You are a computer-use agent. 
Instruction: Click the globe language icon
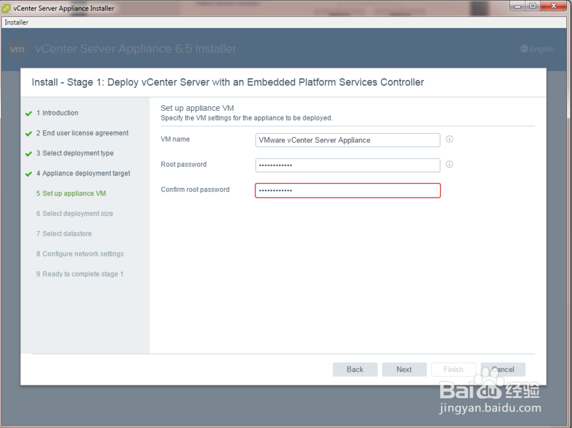(x=524, y=49)
